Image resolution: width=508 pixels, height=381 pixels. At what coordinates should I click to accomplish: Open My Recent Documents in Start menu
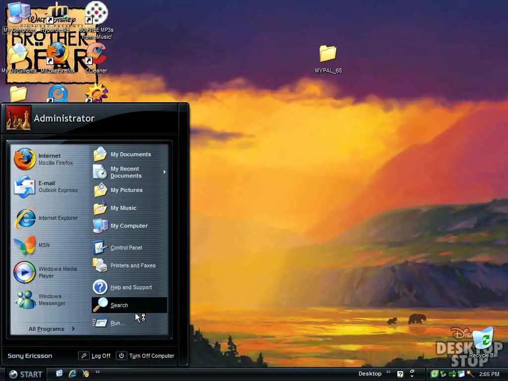pos(129,172)
